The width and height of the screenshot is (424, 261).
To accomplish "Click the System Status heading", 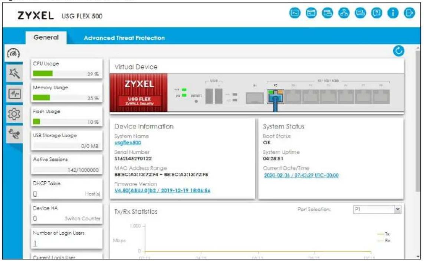I will pos(283,126).
